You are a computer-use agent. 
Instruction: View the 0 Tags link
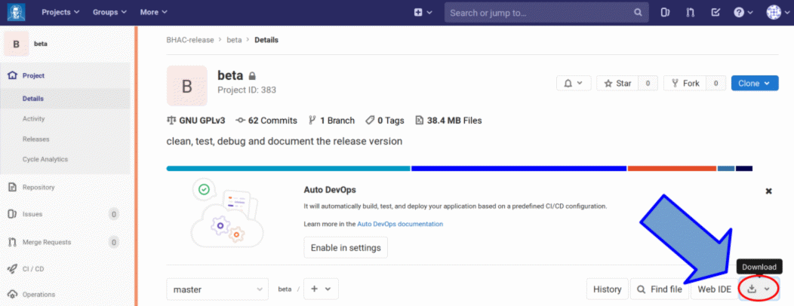point(384,121)
